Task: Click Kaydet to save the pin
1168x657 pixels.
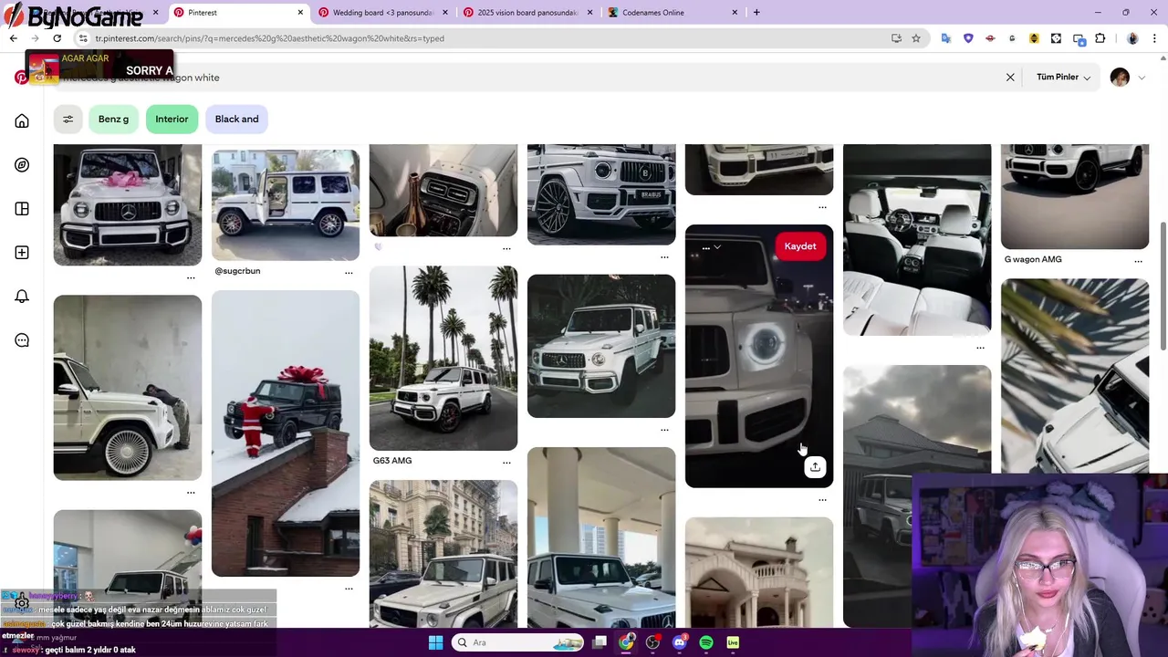Action: (800, 246)
